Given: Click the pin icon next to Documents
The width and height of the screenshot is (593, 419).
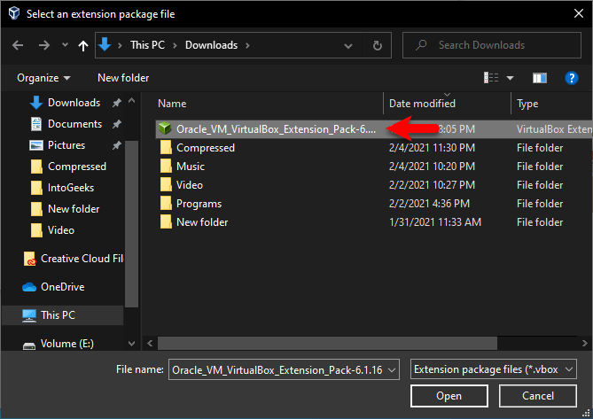Looking at the screenshot, I should [x=117, y=124].
